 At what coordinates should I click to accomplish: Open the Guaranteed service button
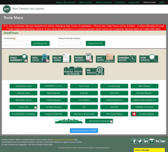54,86
